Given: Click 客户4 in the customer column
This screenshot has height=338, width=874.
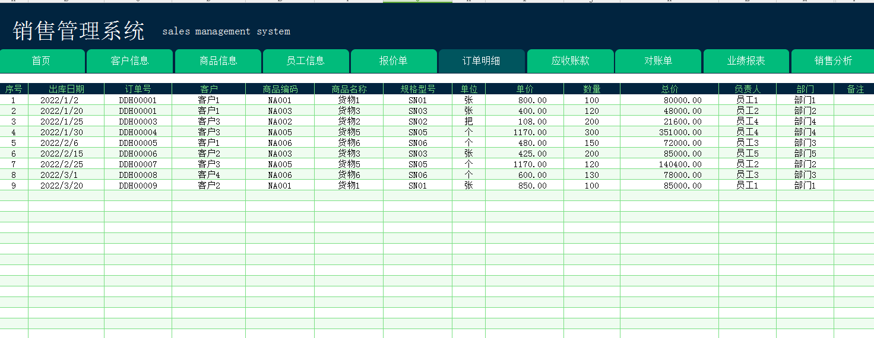Looking at the screenshot, I should [209, 175].
